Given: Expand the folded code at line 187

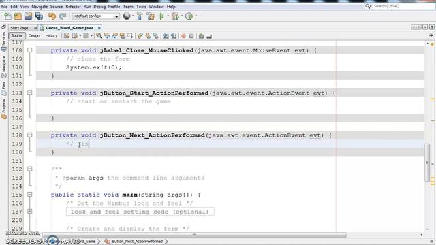Looking at the screenshot, I should click(30, 212).
